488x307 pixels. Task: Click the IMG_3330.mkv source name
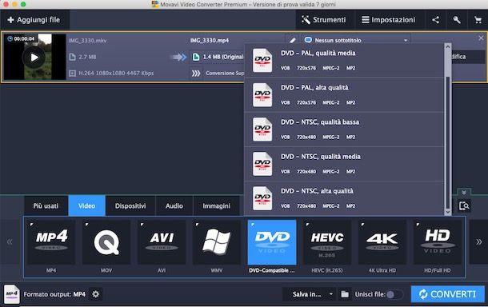click(x=88, y=41)
